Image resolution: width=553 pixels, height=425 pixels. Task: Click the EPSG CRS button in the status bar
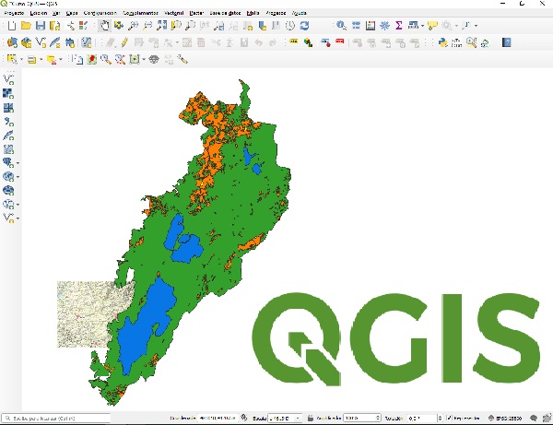505,418
